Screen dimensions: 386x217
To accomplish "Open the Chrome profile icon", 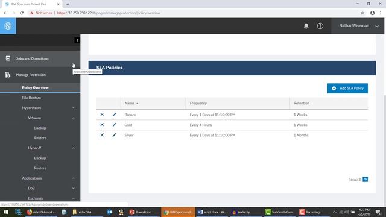I will [372, 13].
